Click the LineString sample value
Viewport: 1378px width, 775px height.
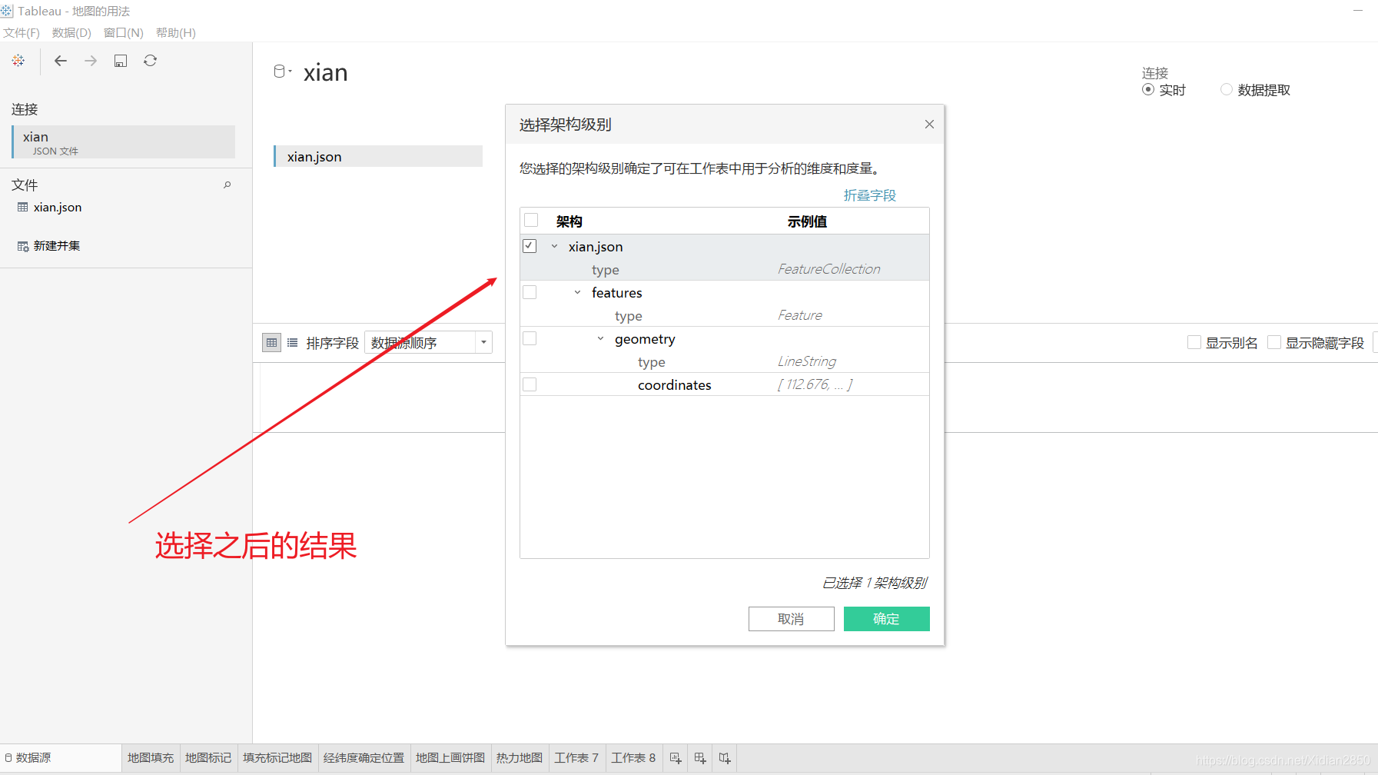pos(807,361)
